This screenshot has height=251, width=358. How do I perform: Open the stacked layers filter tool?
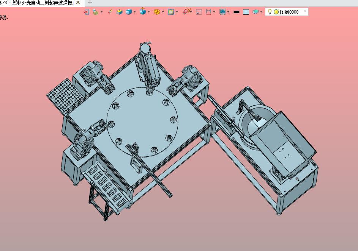click(96, 12)
